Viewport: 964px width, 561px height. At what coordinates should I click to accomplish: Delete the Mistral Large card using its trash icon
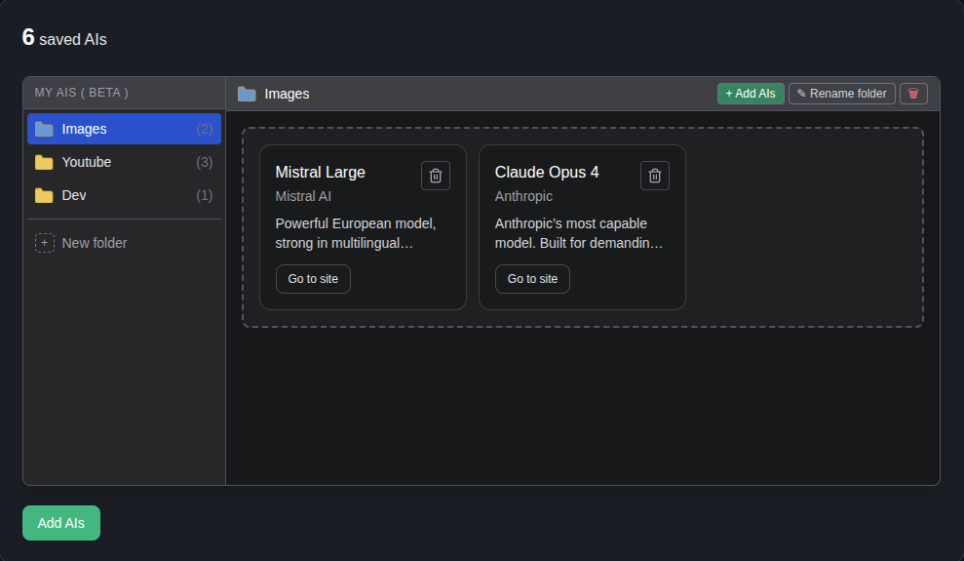(x=436, y=176)
